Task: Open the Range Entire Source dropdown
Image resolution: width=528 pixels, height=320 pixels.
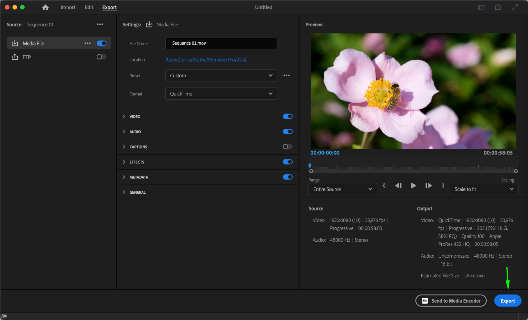Action: [x=342, y=189]
